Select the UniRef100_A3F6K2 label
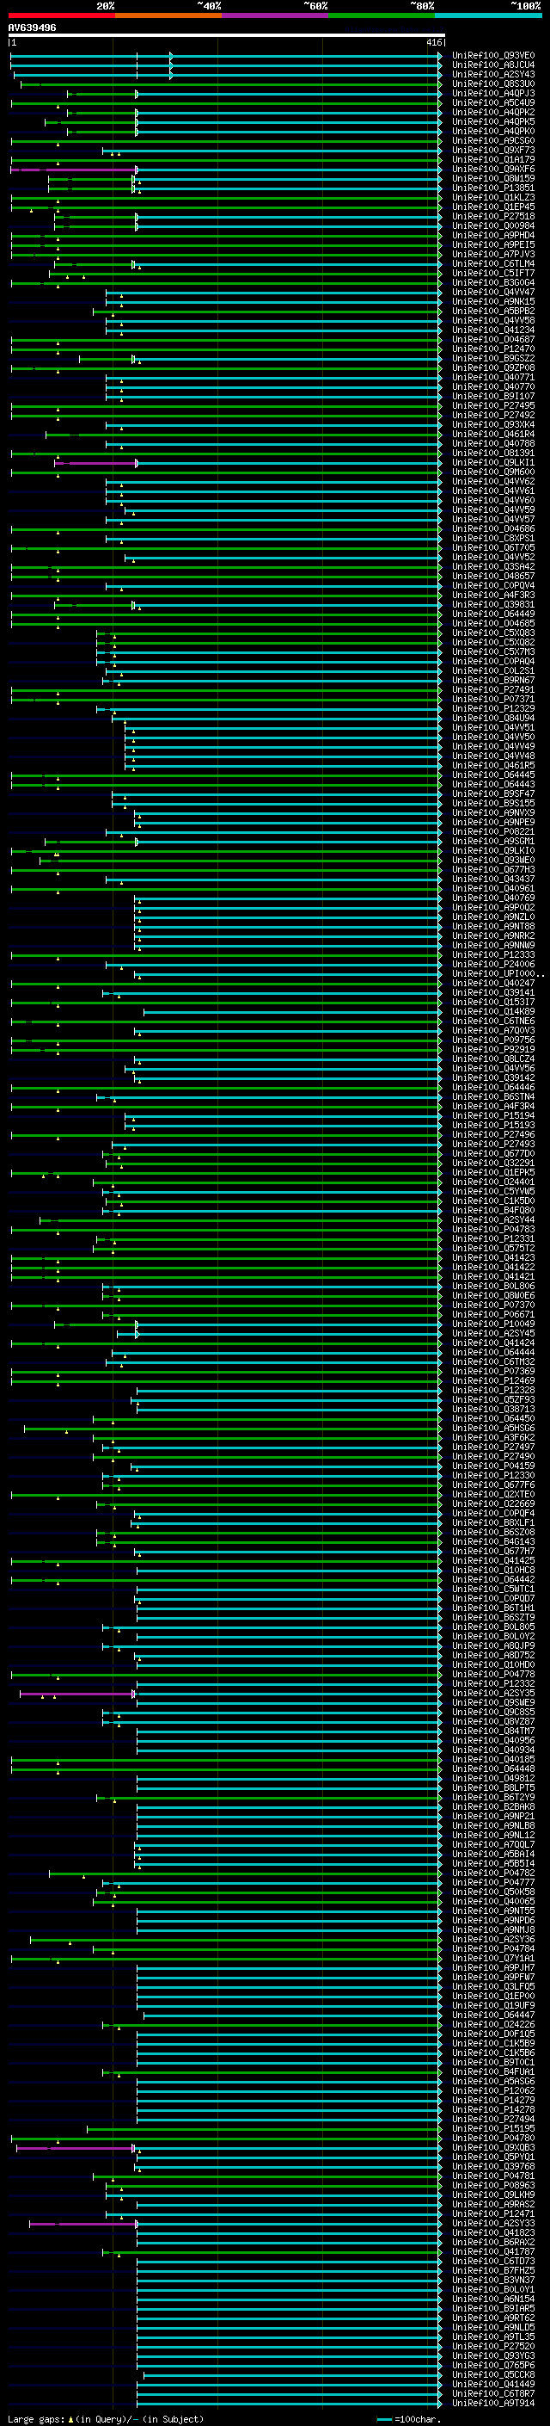This screenshot has width=550, height=2426. [x=493, y=1437]
